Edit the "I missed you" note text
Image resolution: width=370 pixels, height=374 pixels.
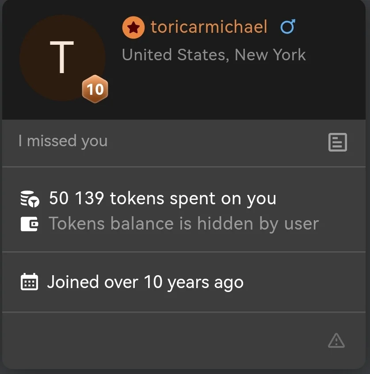tap(63, 141)
